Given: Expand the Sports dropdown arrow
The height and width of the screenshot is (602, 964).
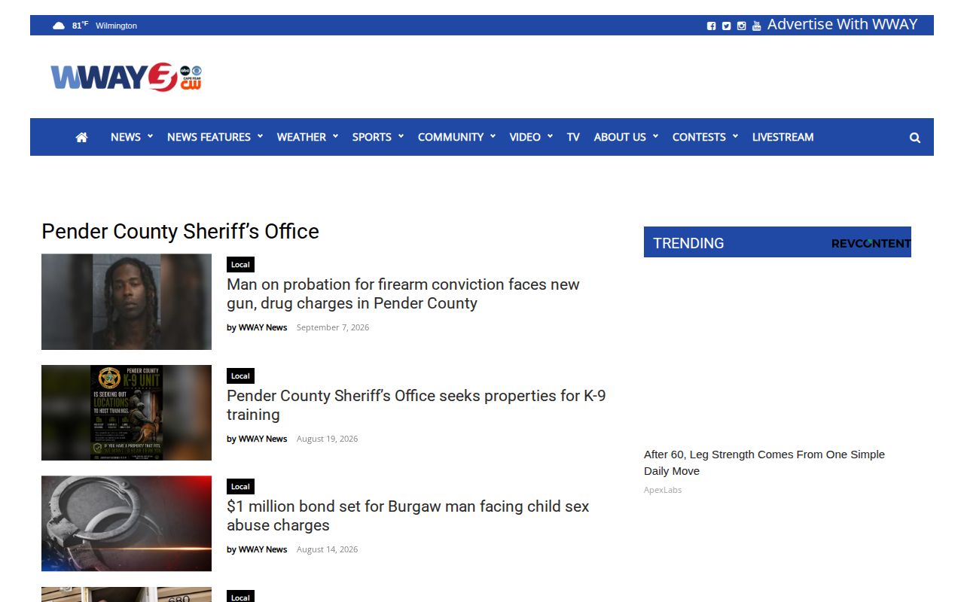Looking at the screenshot, I should point(401,136).
